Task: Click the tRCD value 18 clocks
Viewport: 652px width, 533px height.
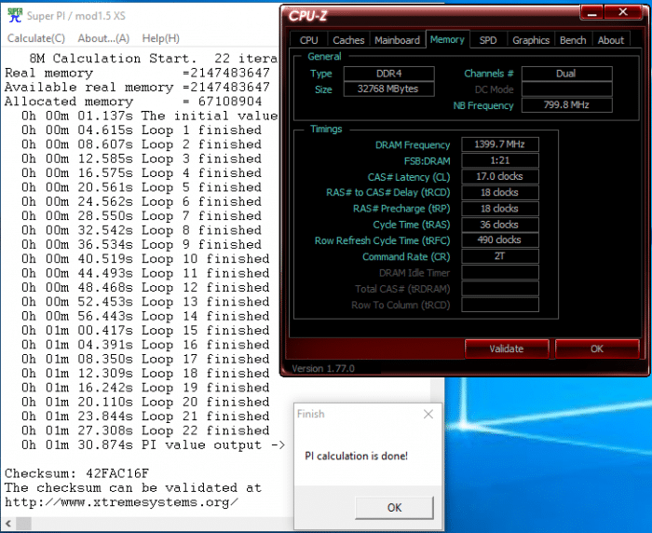Action: (x=500, y=193)
